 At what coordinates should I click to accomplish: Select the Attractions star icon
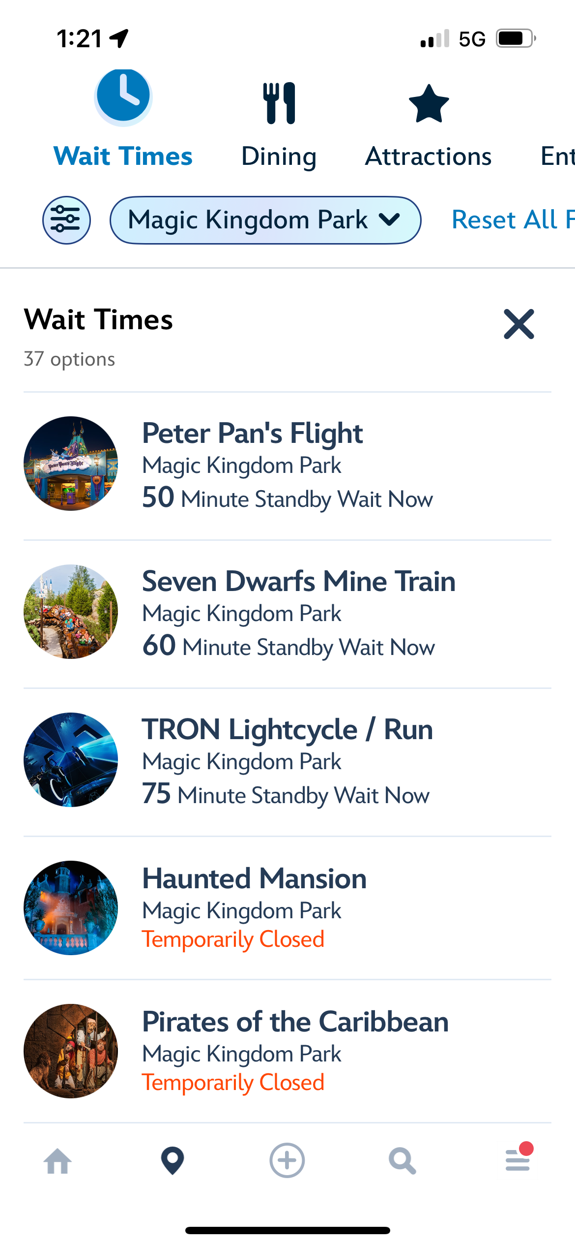pos(429,103)
